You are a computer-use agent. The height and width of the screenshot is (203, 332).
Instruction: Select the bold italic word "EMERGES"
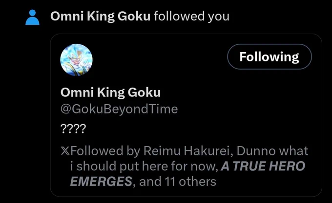tap(101, 182)
